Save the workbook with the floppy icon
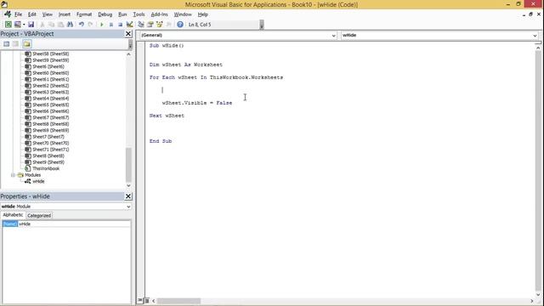Screen dimensions: 544x306 31,25
